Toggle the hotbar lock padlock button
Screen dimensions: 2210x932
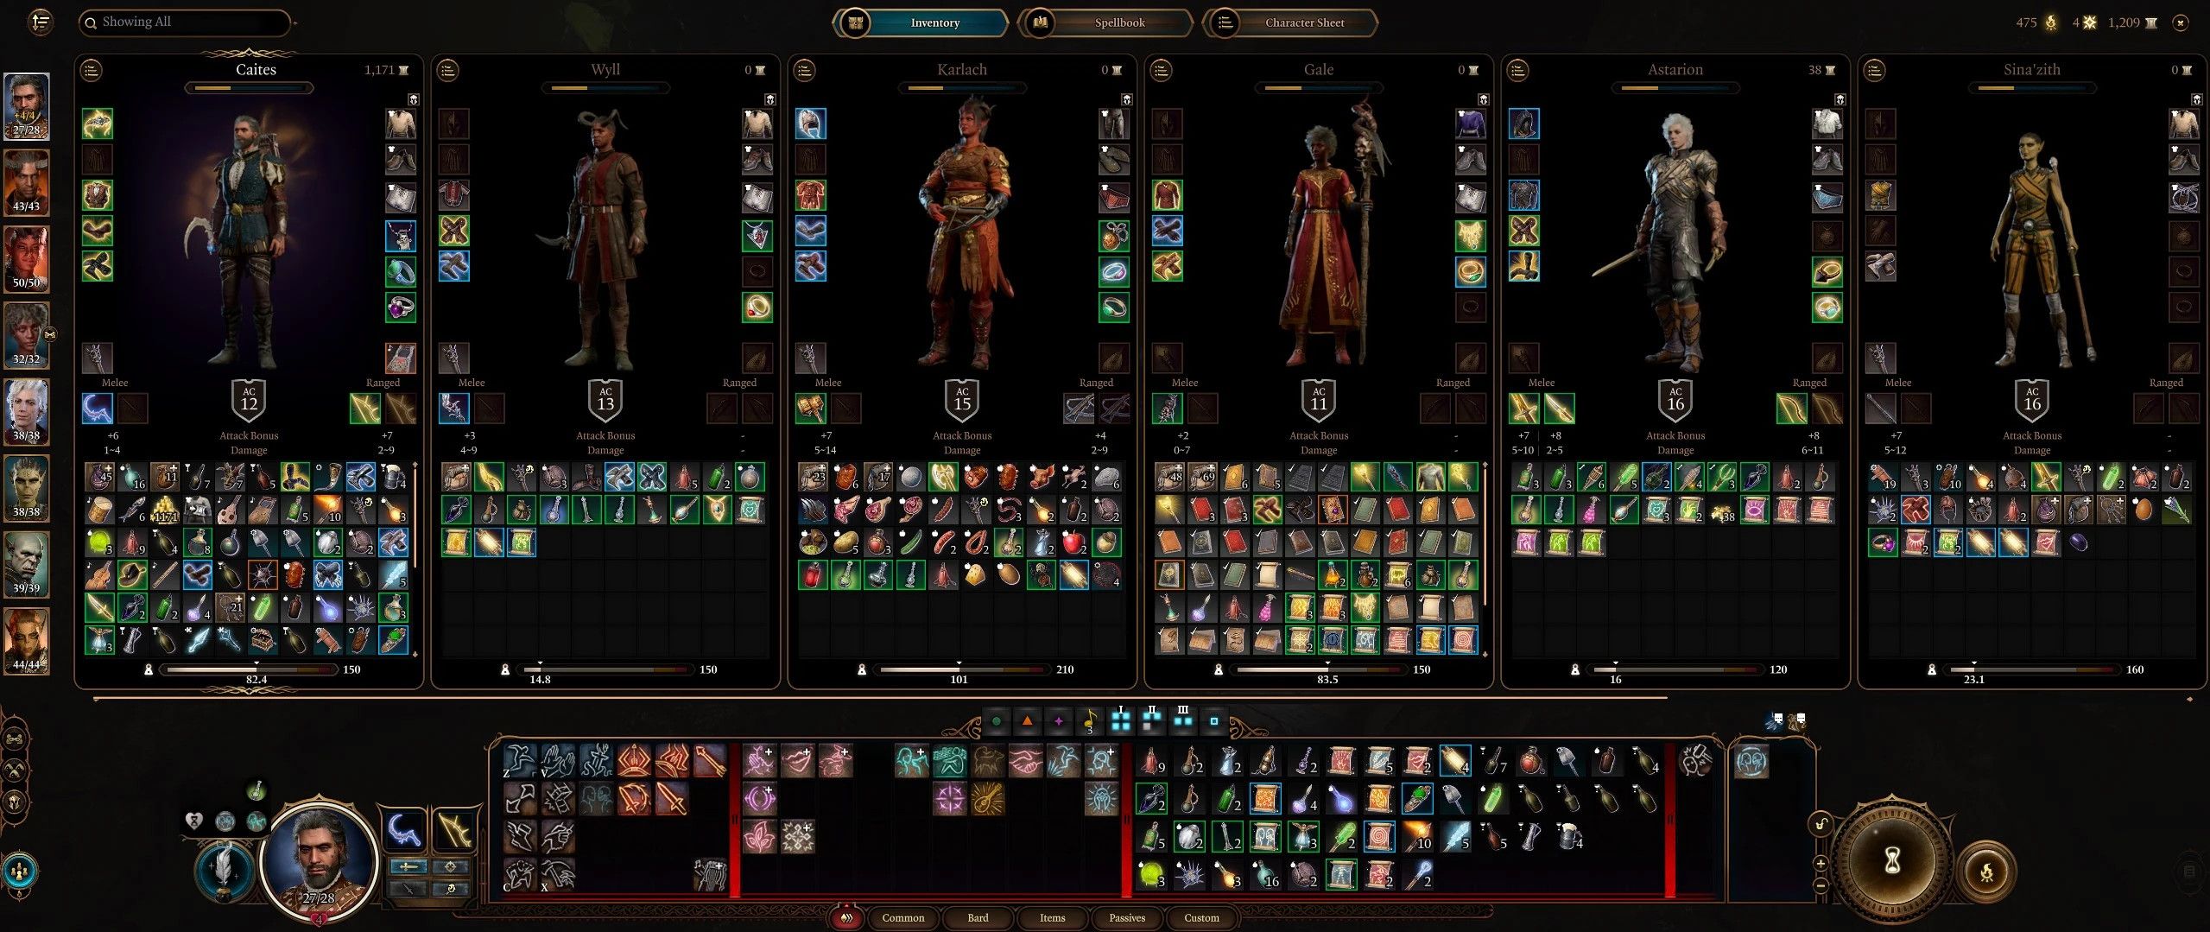(1820, 823)
